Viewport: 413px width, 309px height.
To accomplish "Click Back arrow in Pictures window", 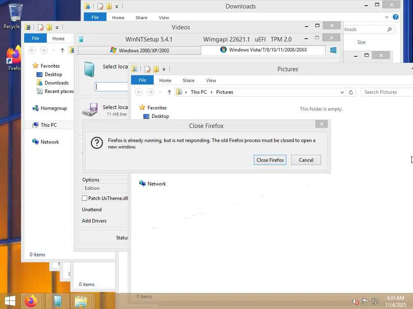I will pos(139,92).
